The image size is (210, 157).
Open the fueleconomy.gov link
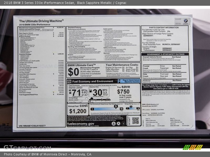81,124
